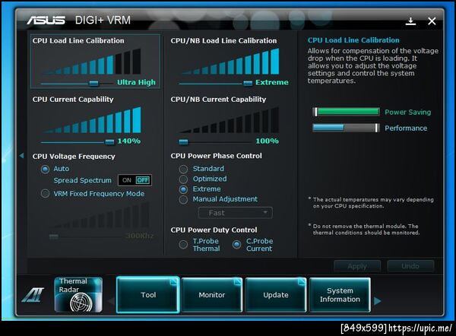Image resolution: width=456 pixels, height=336 pixels.
Task: Select T.Probe Thermal duty control
Action: pyautogui.click(x=183, y=245)
